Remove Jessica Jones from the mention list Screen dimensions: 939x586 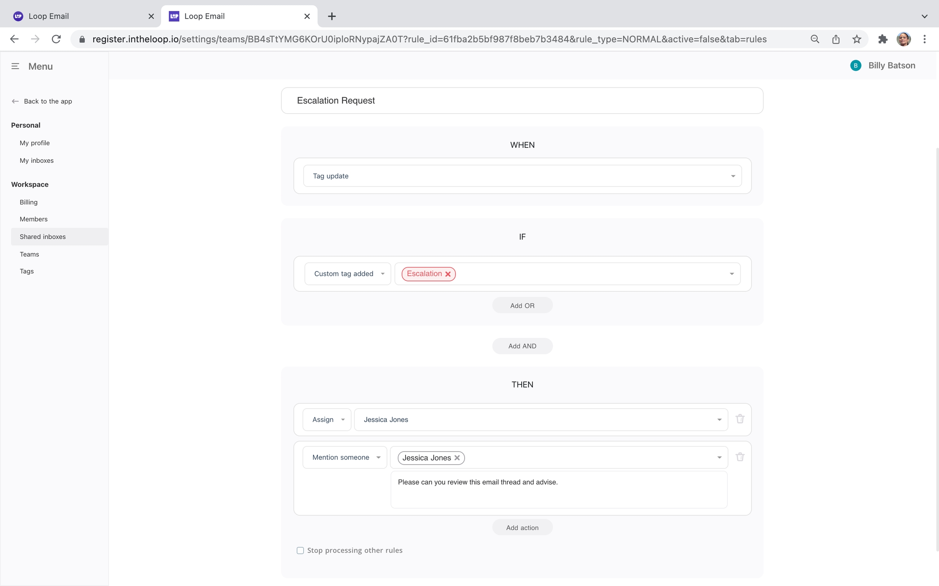(457, 458)
